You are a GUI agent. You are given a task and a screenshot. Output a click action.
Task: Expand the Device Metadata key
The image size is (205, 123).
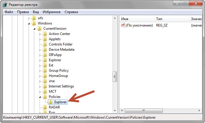[x=40, y=50]
